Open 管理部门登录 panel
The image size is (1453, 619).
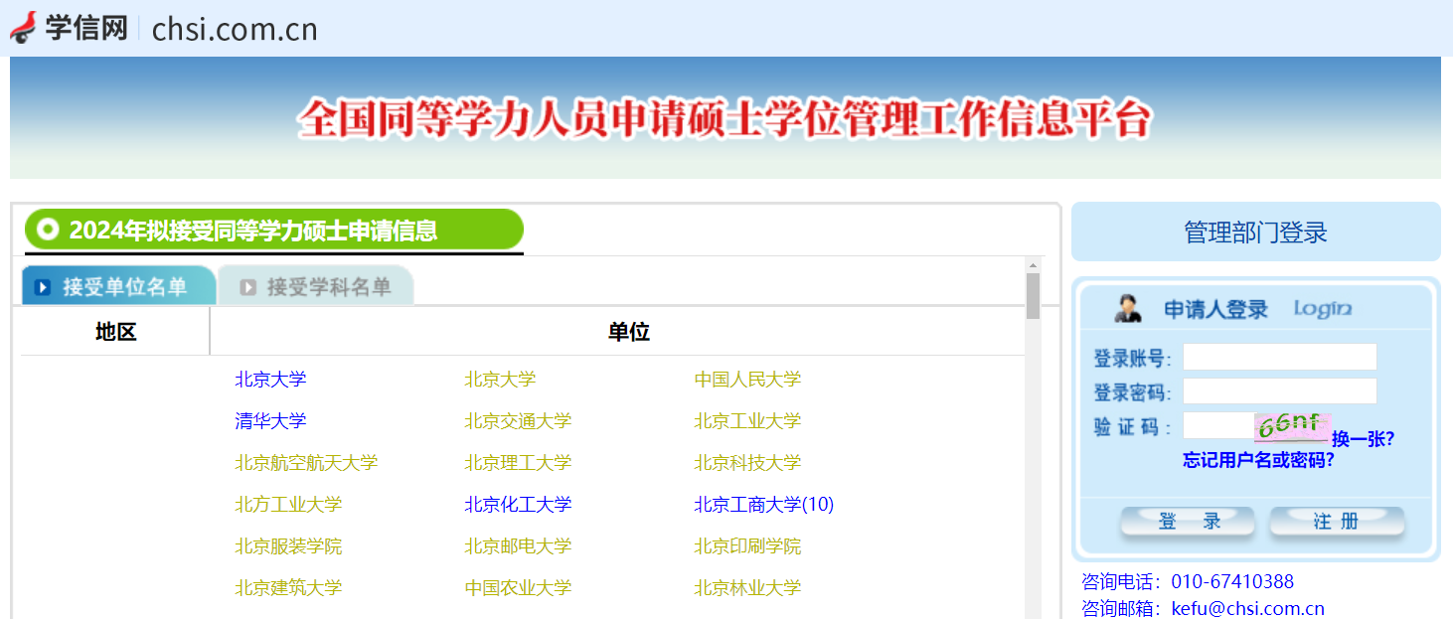click(x=1255, y=232)
